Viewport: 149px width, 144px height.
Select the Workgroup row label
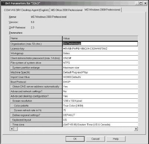(x=36, y=53)
